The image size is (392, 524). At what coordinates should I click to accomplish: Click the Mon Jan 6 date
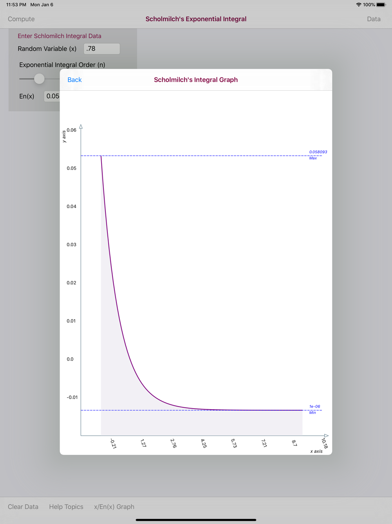(42, 5)
